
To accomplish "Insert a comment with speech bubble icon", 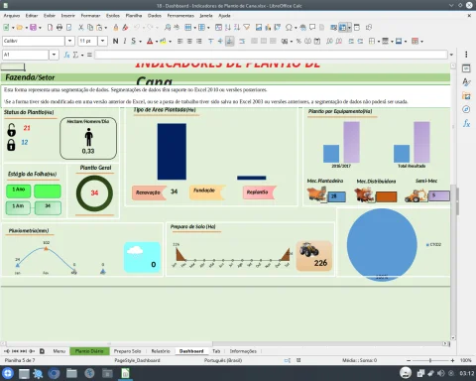I will coord(312,28).
